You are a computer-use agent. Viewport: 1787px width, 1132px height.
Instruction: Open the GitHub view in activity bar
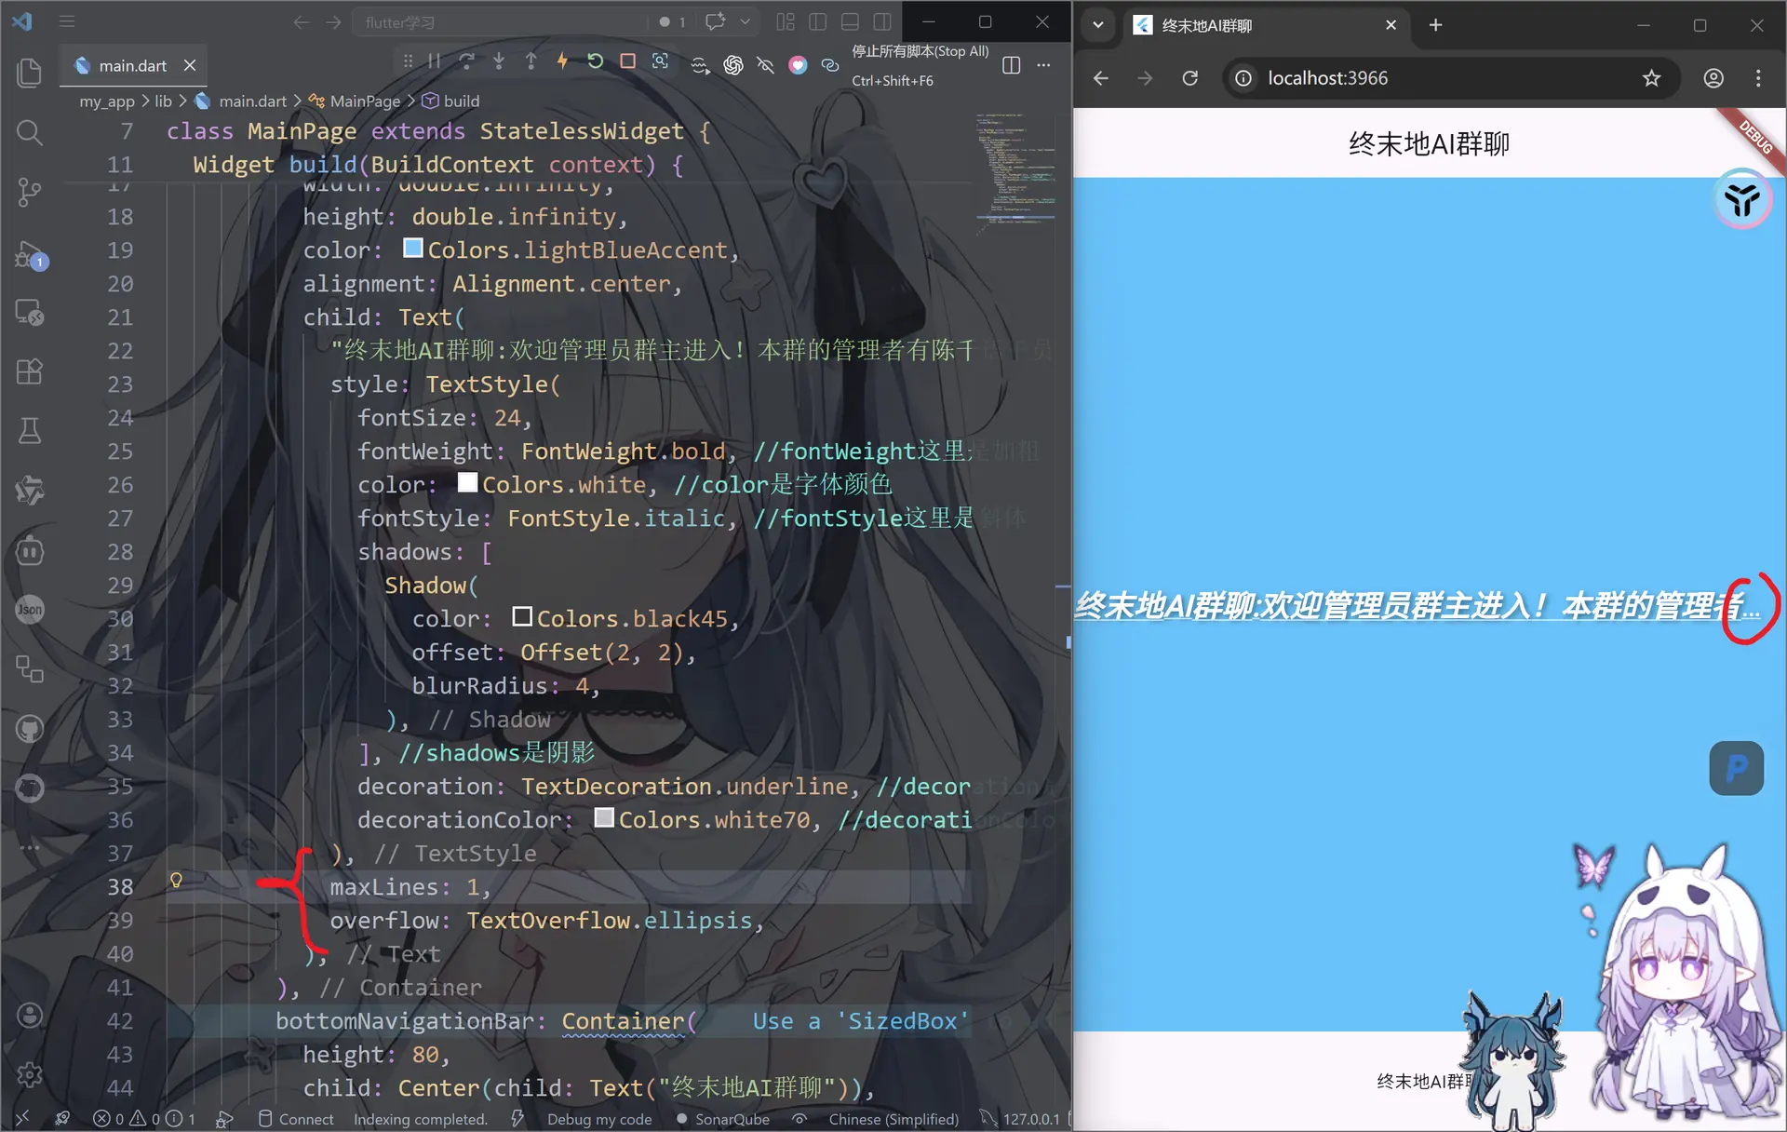tap(30, 728)
